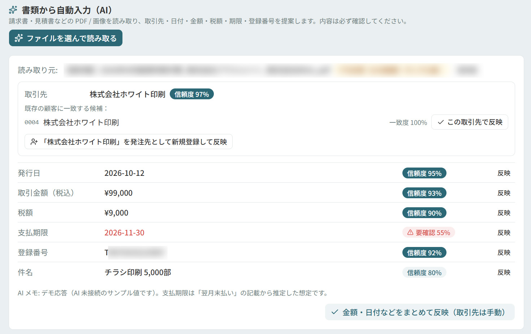
Task: Register 株式会社ホワイト印刷 as new 発注先
Action: [x=129, y=142]
